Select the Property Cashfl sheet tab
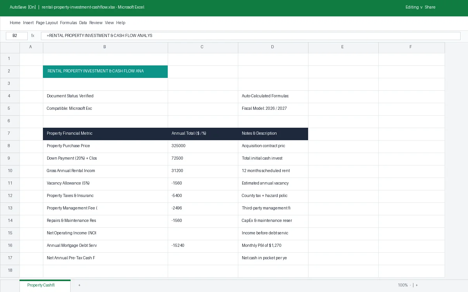Image resolution: width=468 pixels, height=292 pixels. tap(45, 285)
